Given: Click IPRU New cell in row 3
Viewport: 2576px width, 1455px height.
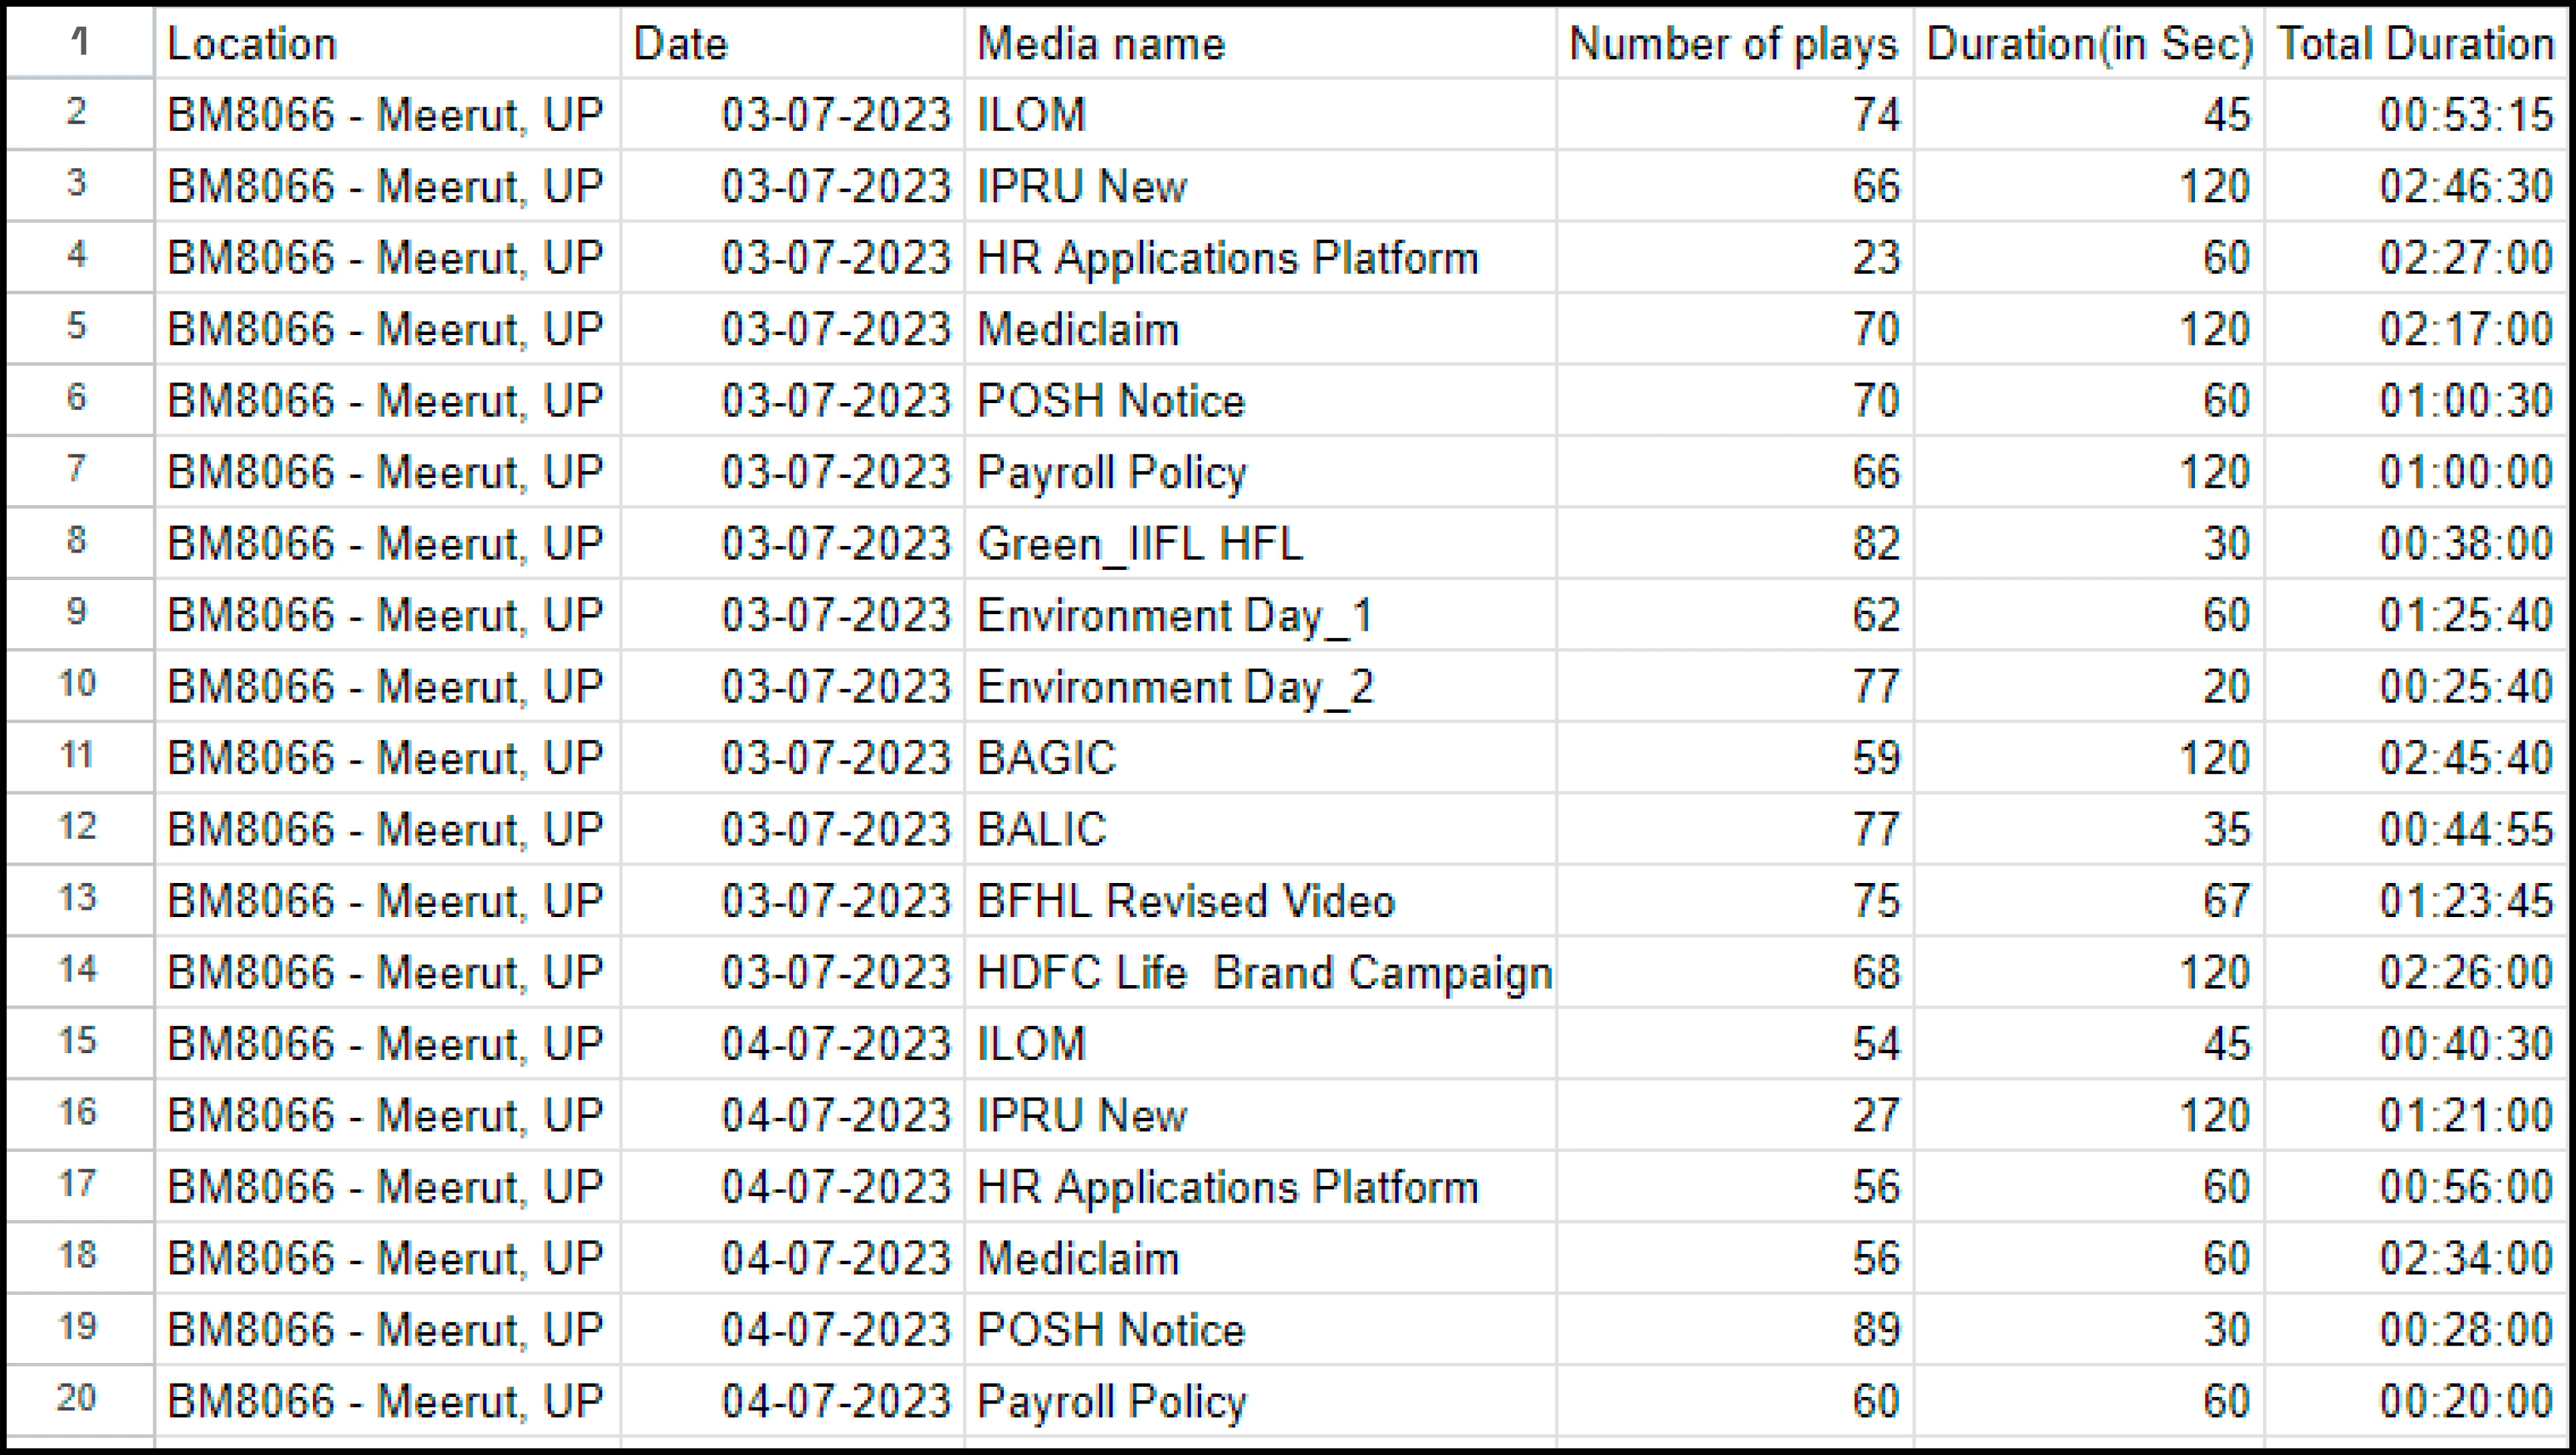Looking at the screenshot, I should point(1260,186).
